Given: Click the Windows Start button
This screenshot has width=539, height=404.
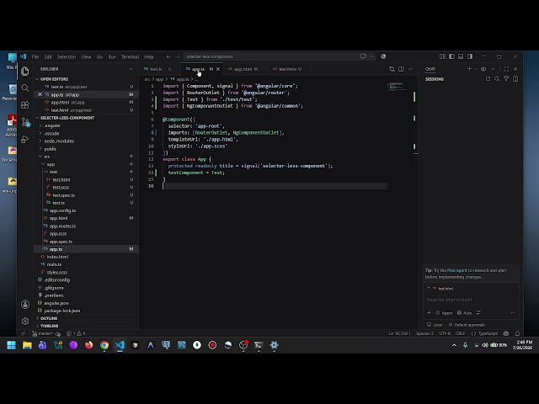Looking at the screenshot, I should 11,345.
